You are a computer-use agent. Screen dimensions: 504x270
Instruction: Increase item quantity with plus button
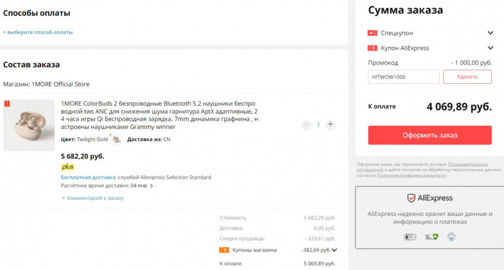coord(330,125)
